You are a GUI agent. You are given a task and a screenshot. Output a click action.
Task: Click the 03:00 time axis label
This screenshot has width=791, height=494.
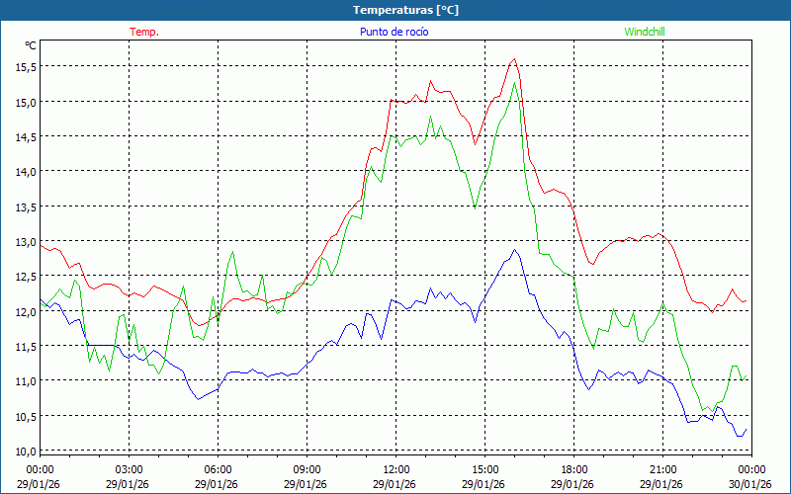pos(129,469)
